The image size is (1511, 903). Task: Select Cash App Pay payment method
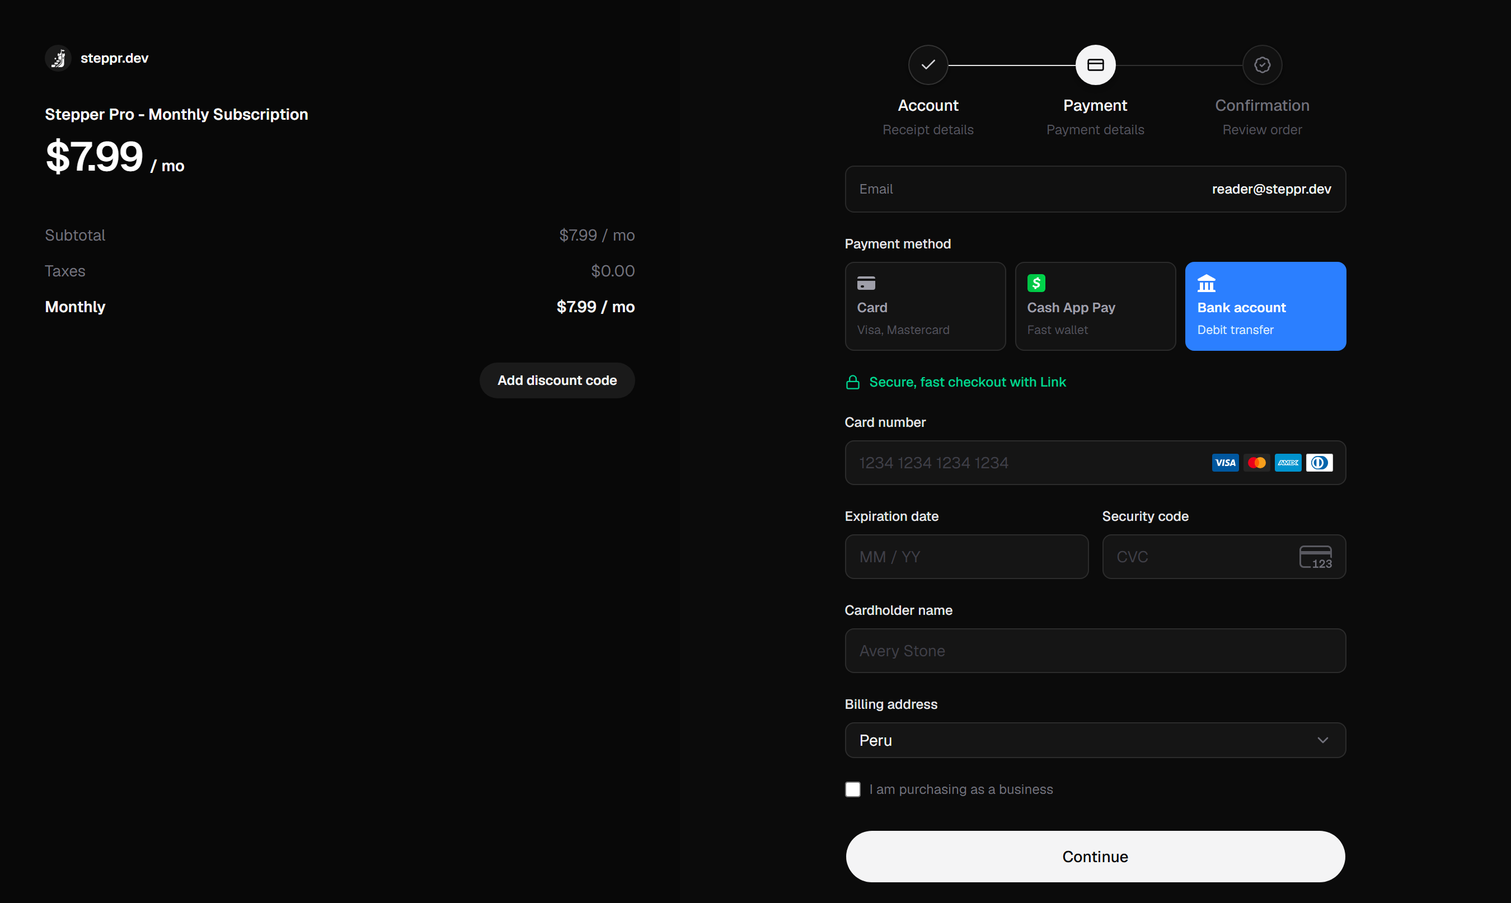coord(1095,306)
